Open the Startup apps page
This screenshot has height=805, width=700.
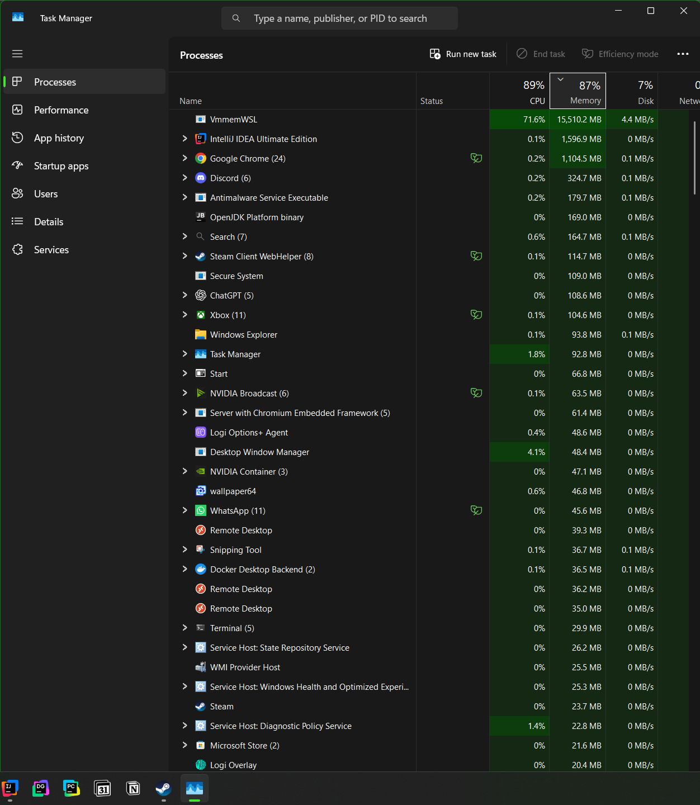84,165
